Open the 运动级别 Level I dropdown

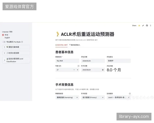click(x=119, y=97)
